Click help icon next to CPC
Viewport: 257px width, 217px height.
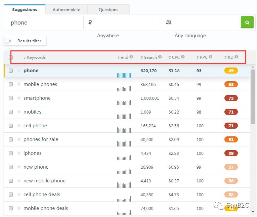tap(183, 57)
